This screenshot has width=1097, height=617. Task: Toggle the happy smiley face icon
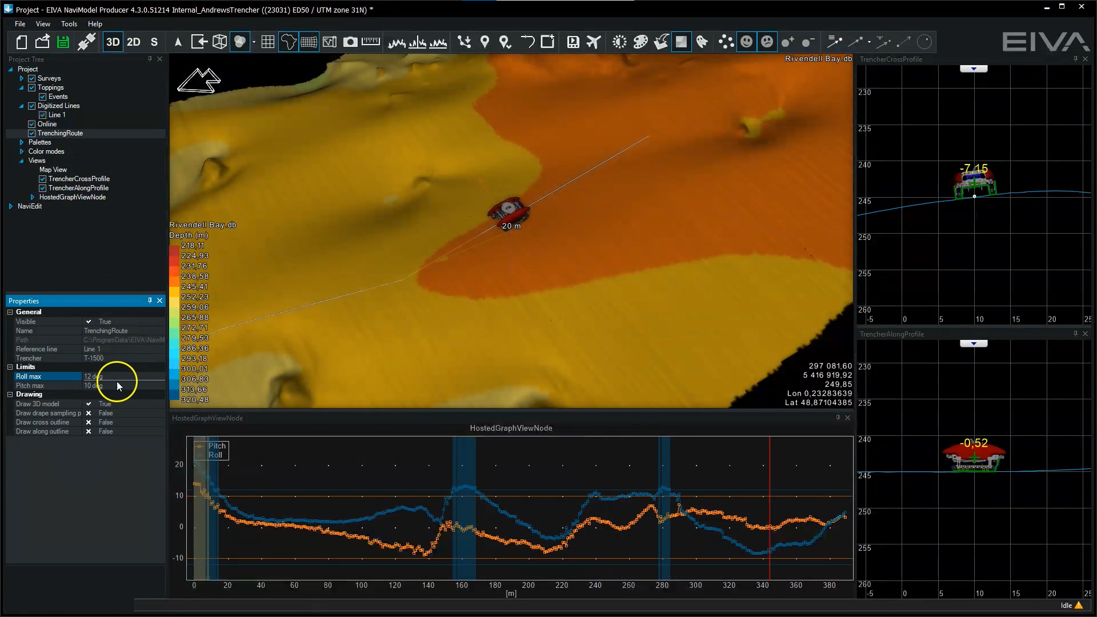(x=747, y=42)
